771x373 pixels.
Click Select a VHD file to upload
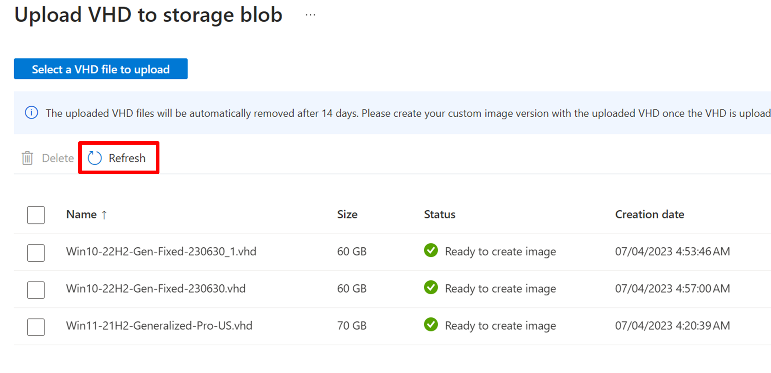[x=101, y=69]
